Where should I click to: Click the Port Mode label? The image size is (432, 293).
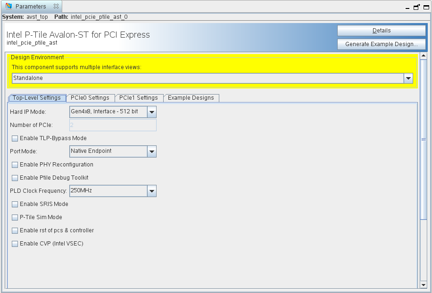point(24,151)
